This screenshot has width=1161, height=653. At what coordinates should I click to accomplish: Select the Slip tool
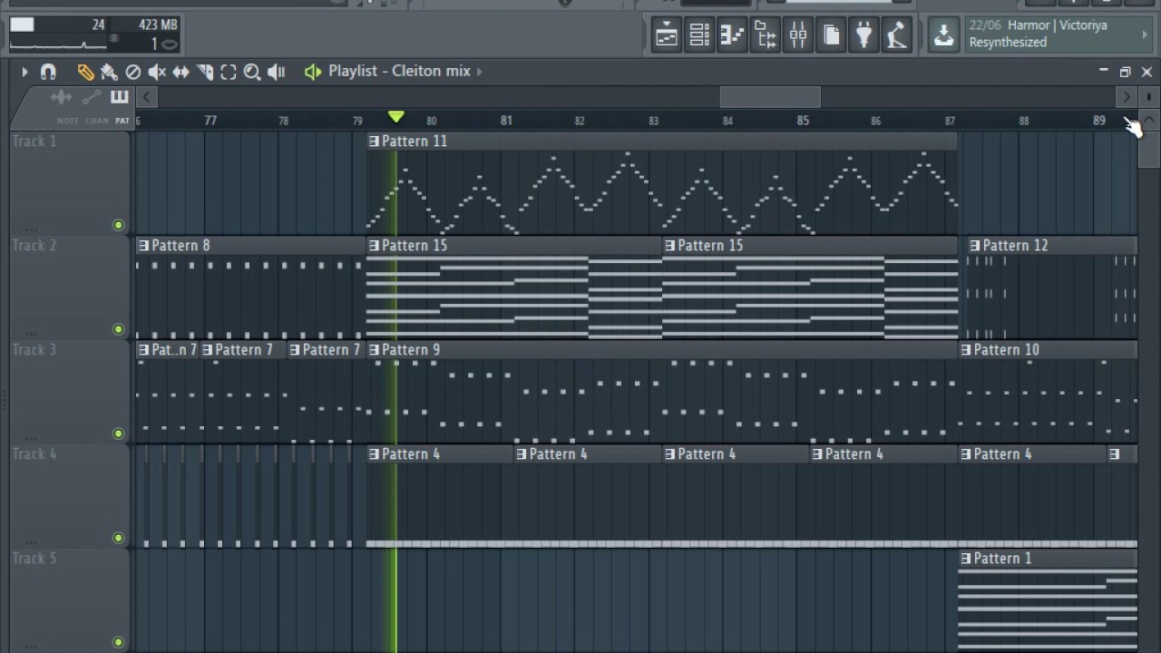point(180,72)
